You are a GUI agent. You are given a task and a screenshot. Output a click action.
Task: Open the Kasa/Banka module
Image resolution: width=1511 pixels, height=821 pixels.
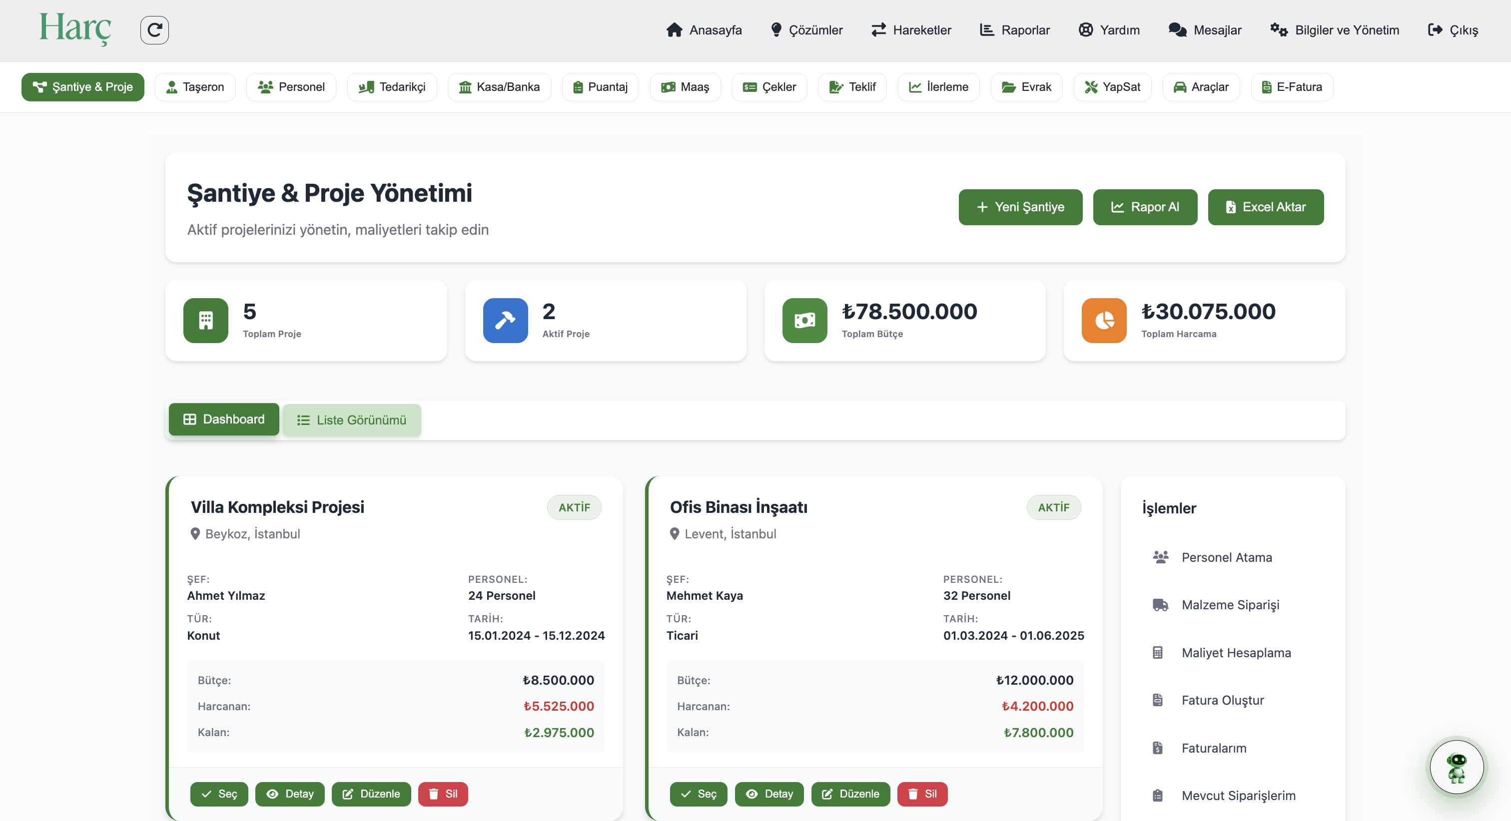pos(499,87)
